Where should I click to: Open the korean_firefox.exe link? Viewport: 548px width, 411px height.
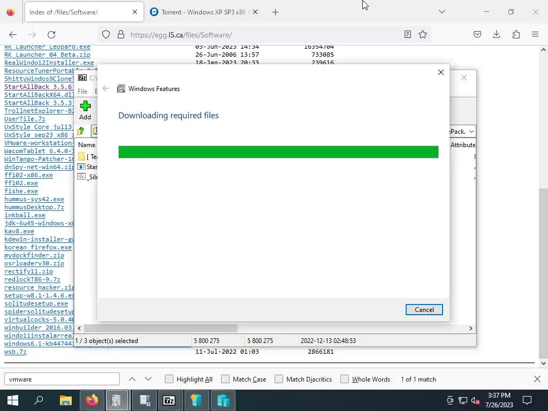click(x=38, y=247)
